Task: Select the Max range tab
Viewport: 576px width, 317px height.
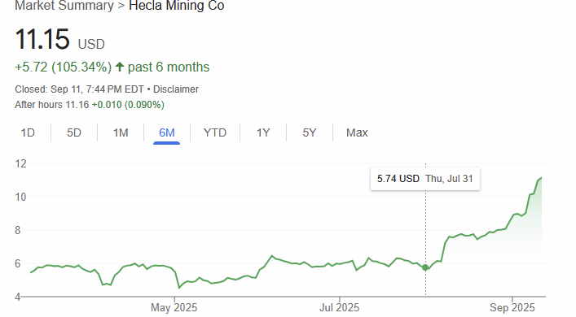Action: pyautogui.click(x=357, y=132)
